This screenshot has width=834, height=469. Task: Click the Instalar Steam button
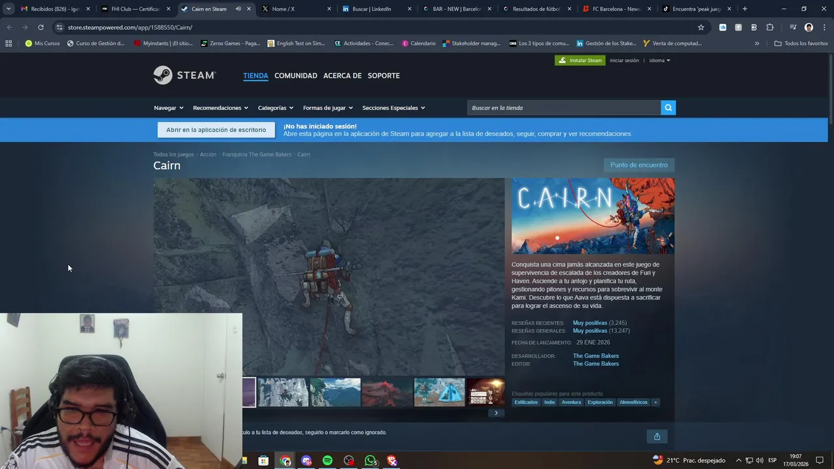(x=580, y=61)
